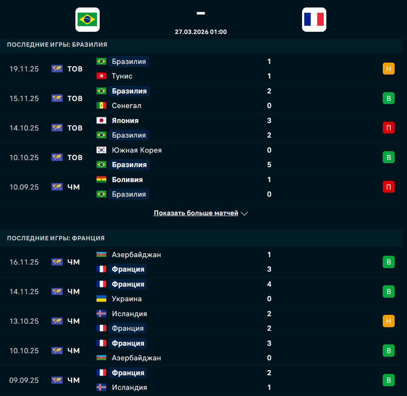Click the Bolivia flag icon
The height and width of the screenshot is (396, 407).
coord(101,180)
